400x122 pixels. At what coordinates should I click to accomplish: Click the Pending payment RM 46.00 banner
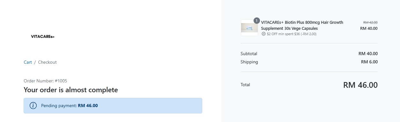click(113, 106)
